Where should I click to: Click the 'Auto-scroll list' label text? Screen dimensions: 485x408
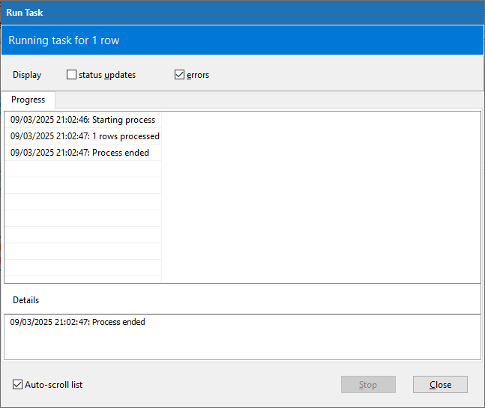coord(54,385)
